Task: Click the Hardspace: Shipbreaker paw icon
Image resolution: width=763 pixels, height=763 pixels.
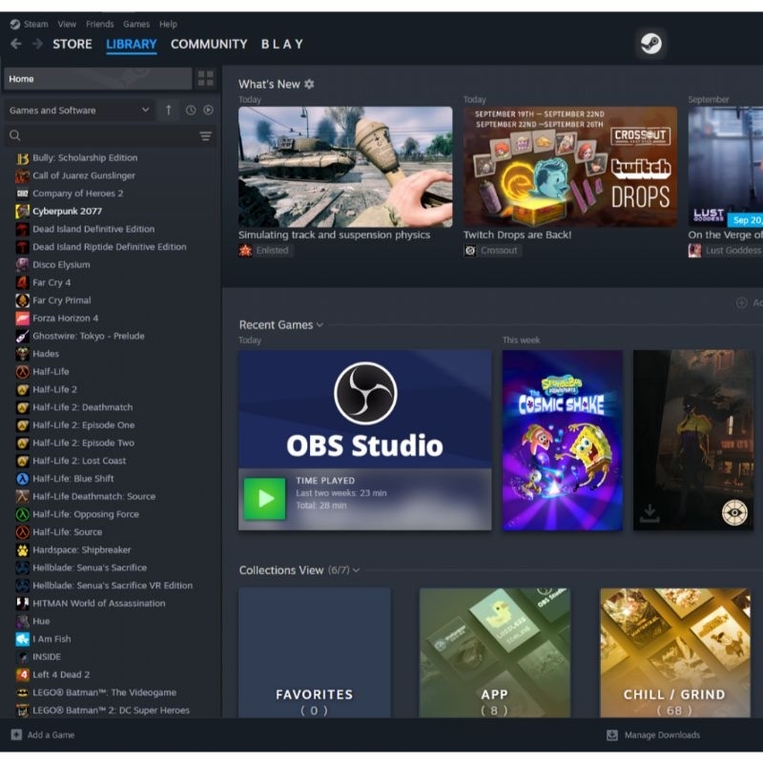Action: pyautogui.click(x=22, y=550)
